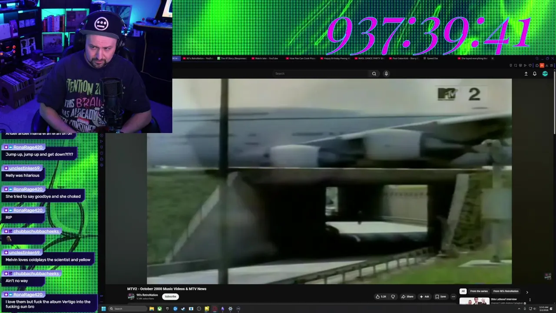Screen dimensions: 556x313
Task: Open YouTube notifications bell
Action: pyautogui.click(x=535, y=74)
